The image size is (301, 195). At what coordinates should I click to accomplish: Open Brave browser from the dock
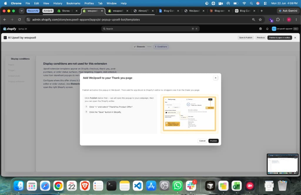85,186
